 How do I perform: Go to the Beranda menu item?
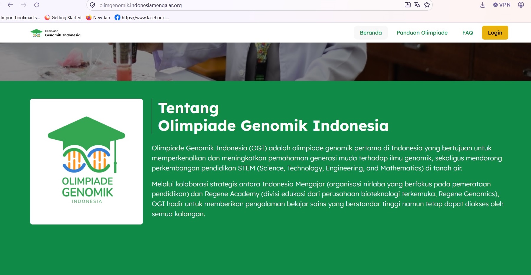tap(371, 33)
